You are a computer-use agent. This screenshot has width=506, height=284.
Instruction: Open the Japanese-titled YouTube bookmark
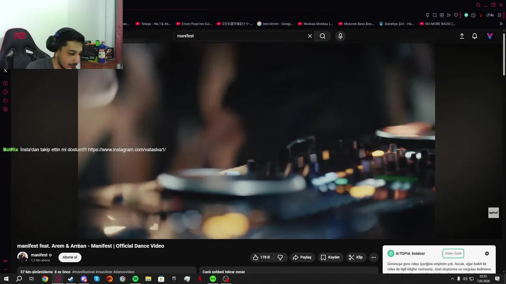point(235,24)
